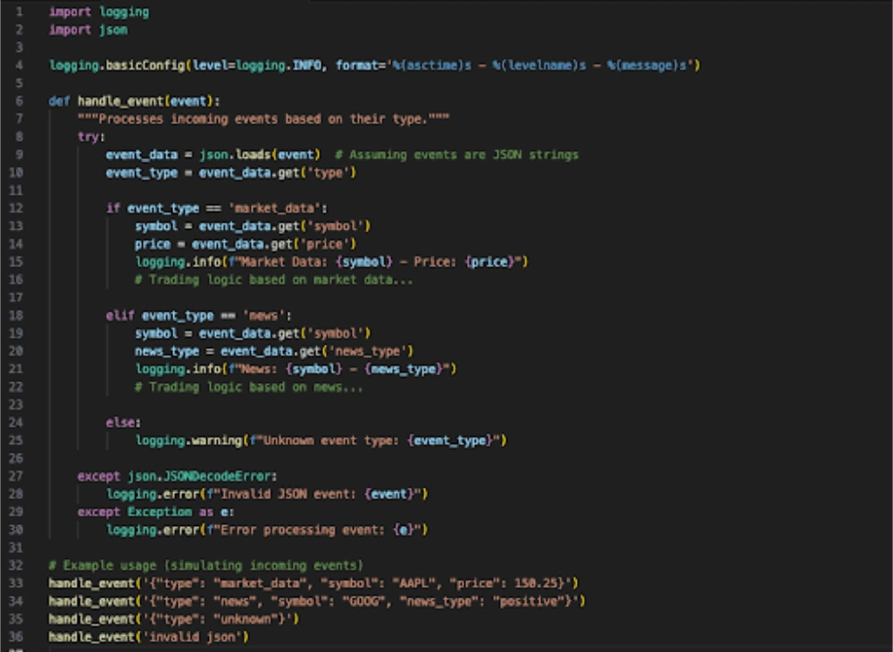Click "price = event_data.get('price')" line
The height and width of the screenshot is (652, 893).
(x=245, y=245)
